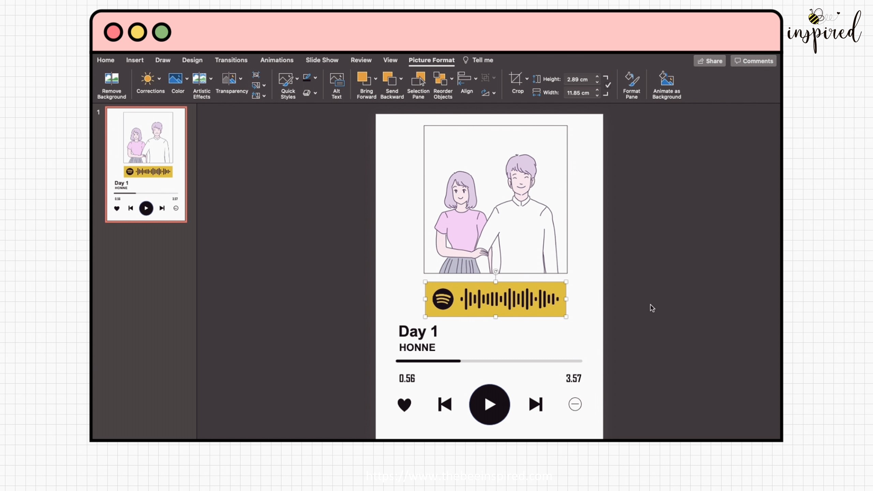The image size is (873, 491).
Task: Click the Picture Effects icon
Action: [307, 93]
